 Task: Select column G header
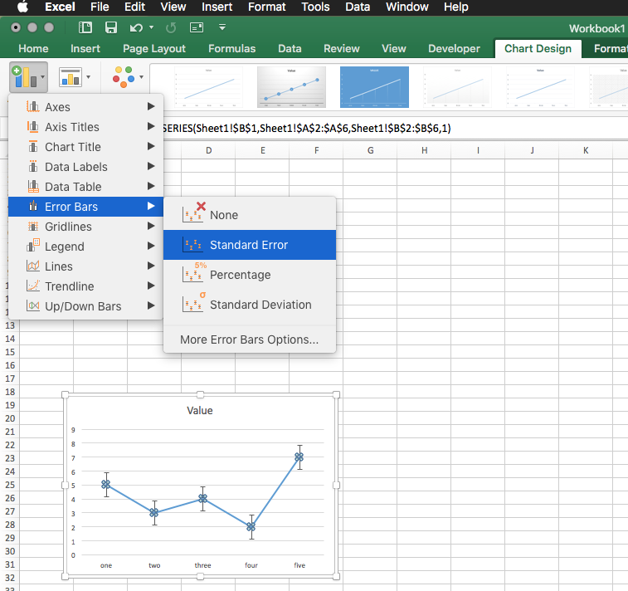[x=371, y=150]
